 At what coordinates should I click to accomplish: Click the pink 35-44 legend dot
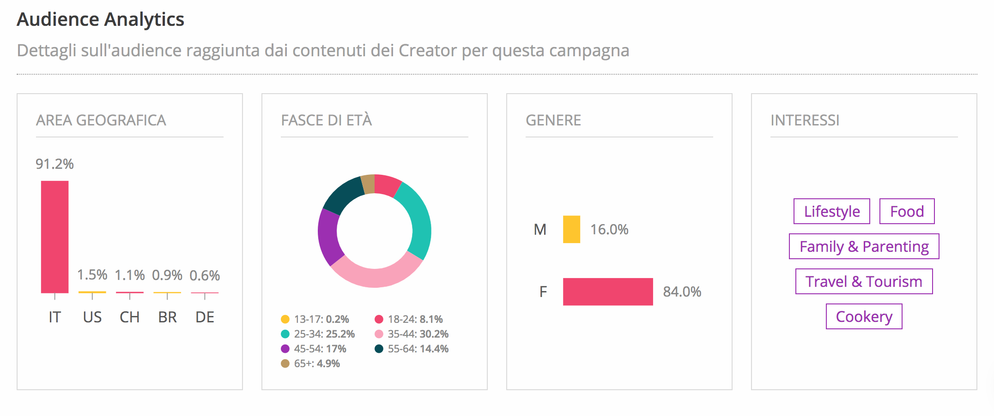pos(379,334)
